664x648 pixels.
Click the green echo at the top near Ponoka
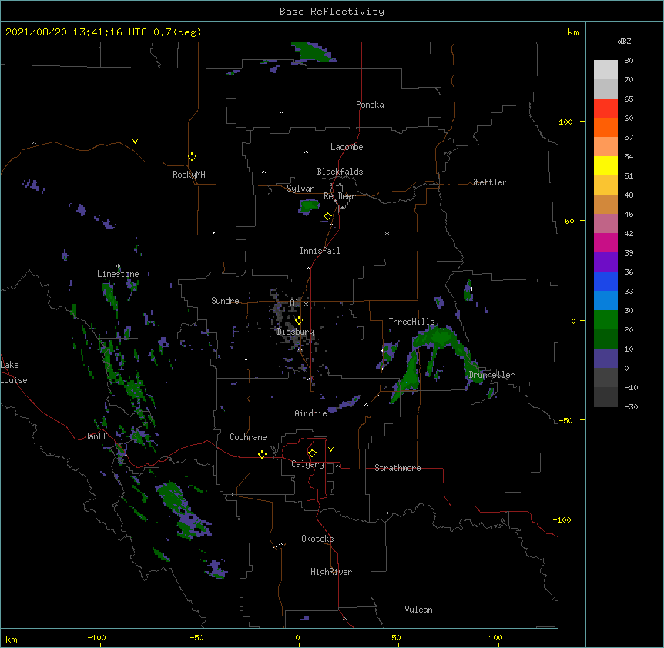coord(314,53)
